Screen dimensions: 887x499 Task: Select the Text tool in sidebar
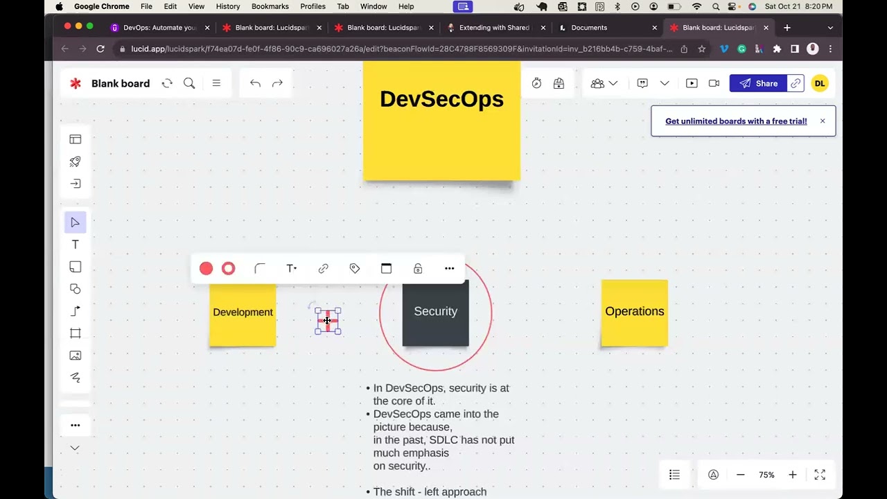click(76, 245)
